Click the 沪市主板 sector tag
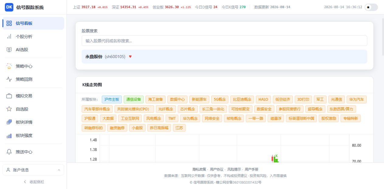Screen dimensions: 384x189 [112, 99]
